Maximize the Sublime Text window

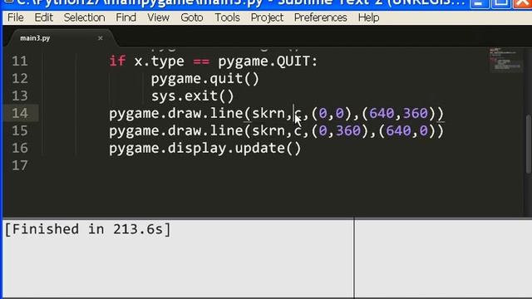(x=500, y=3)
